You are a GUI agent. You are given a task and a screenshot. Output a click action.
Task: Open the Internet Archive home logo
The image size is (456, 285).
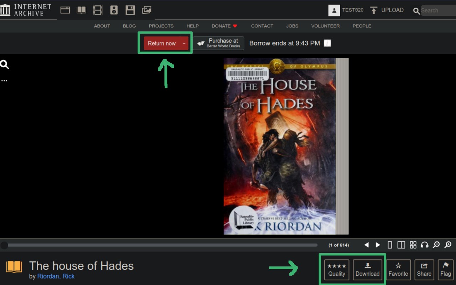[26, 10]
